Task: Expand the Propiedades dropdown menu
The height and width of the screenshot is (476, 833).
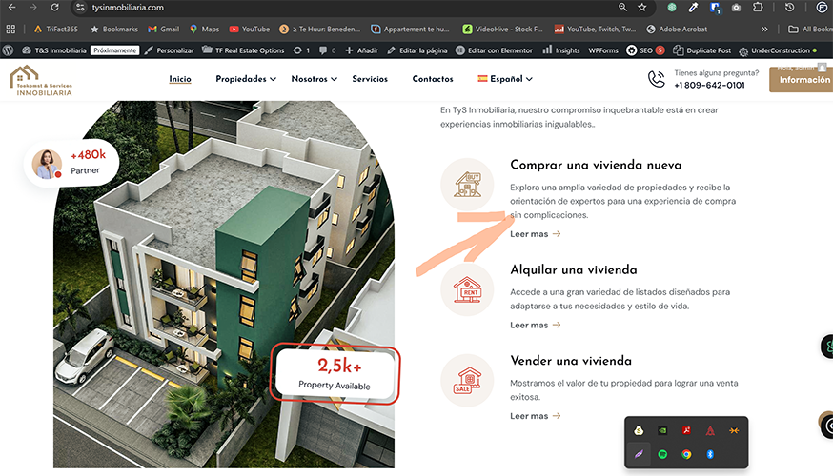Action: click(246, 78)
